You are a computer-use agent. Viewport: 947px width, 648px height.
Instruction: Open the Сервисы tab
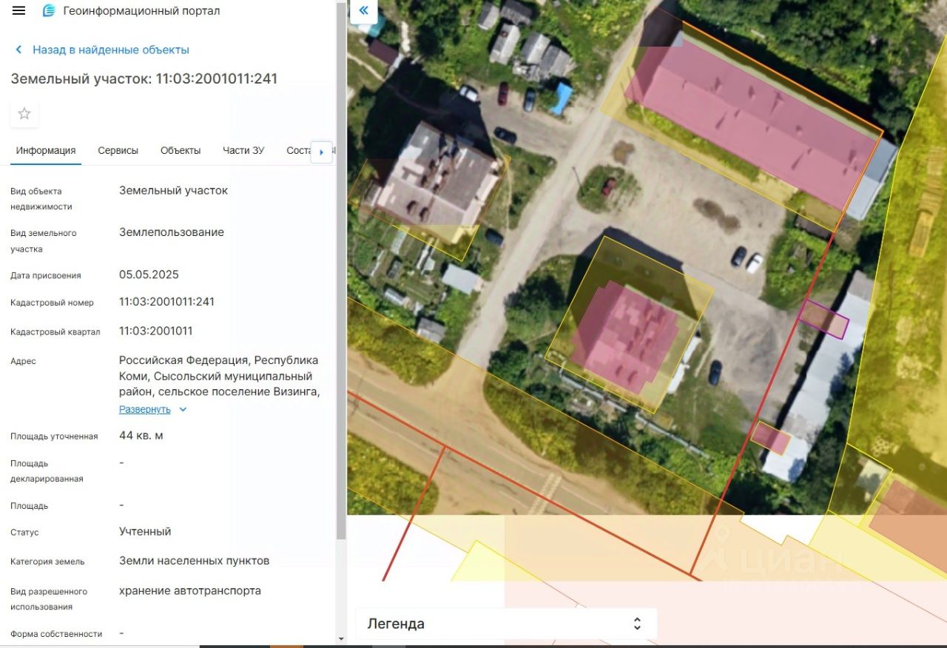(x=118, y=150)
